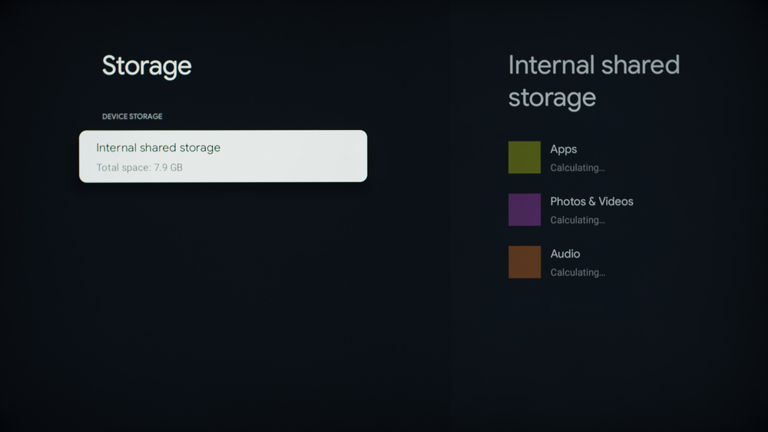Click the 'Internal shared storage' card title text
Screen dimensions: 768x432
[x=158, y=148]
